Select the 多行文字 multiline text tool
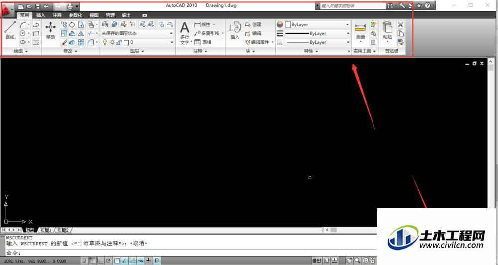The image size is (498, 265). tap(185, 33)
